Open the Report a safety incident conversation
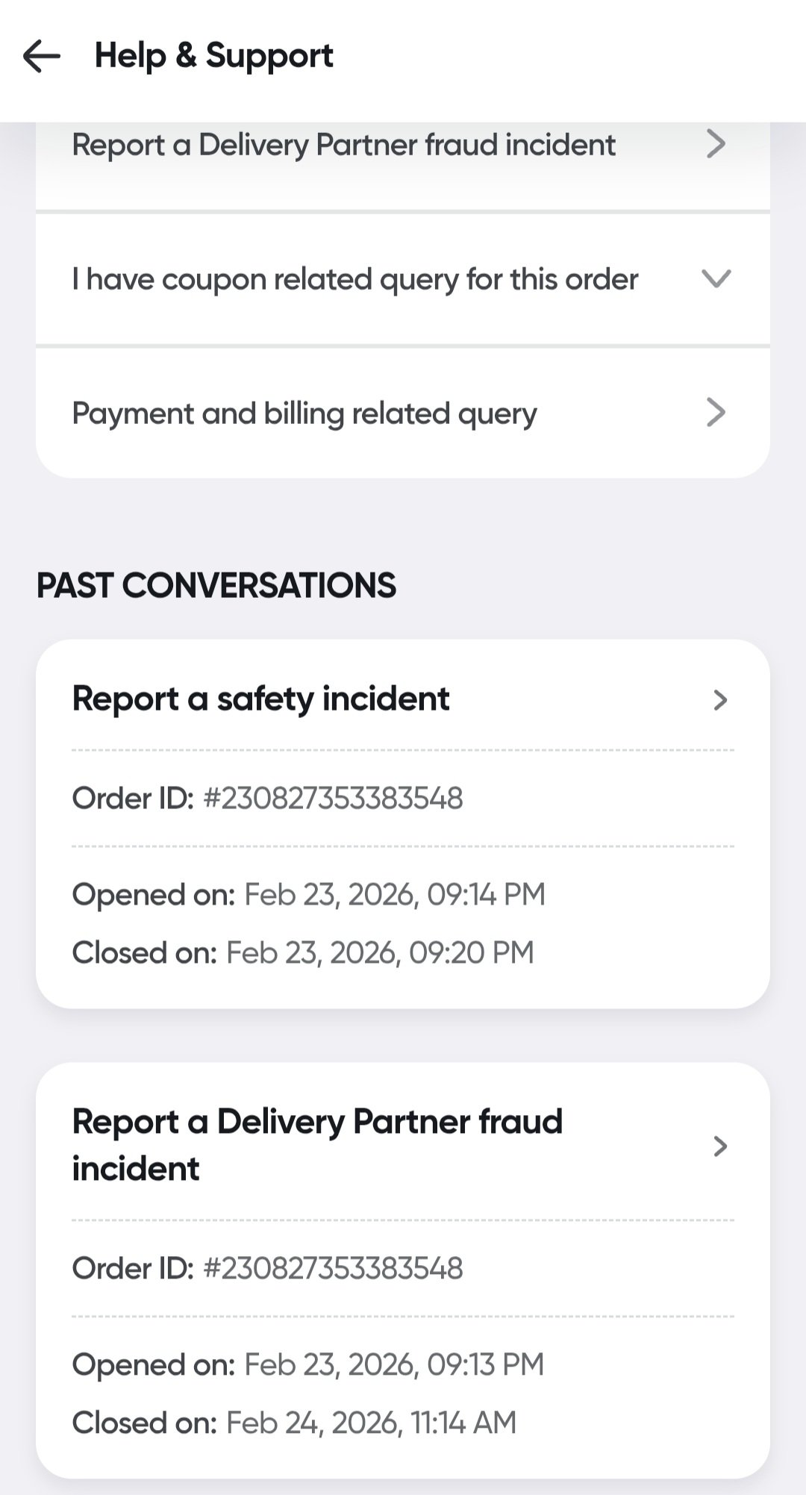806x1495 pixels. click(x=260, y=699)
